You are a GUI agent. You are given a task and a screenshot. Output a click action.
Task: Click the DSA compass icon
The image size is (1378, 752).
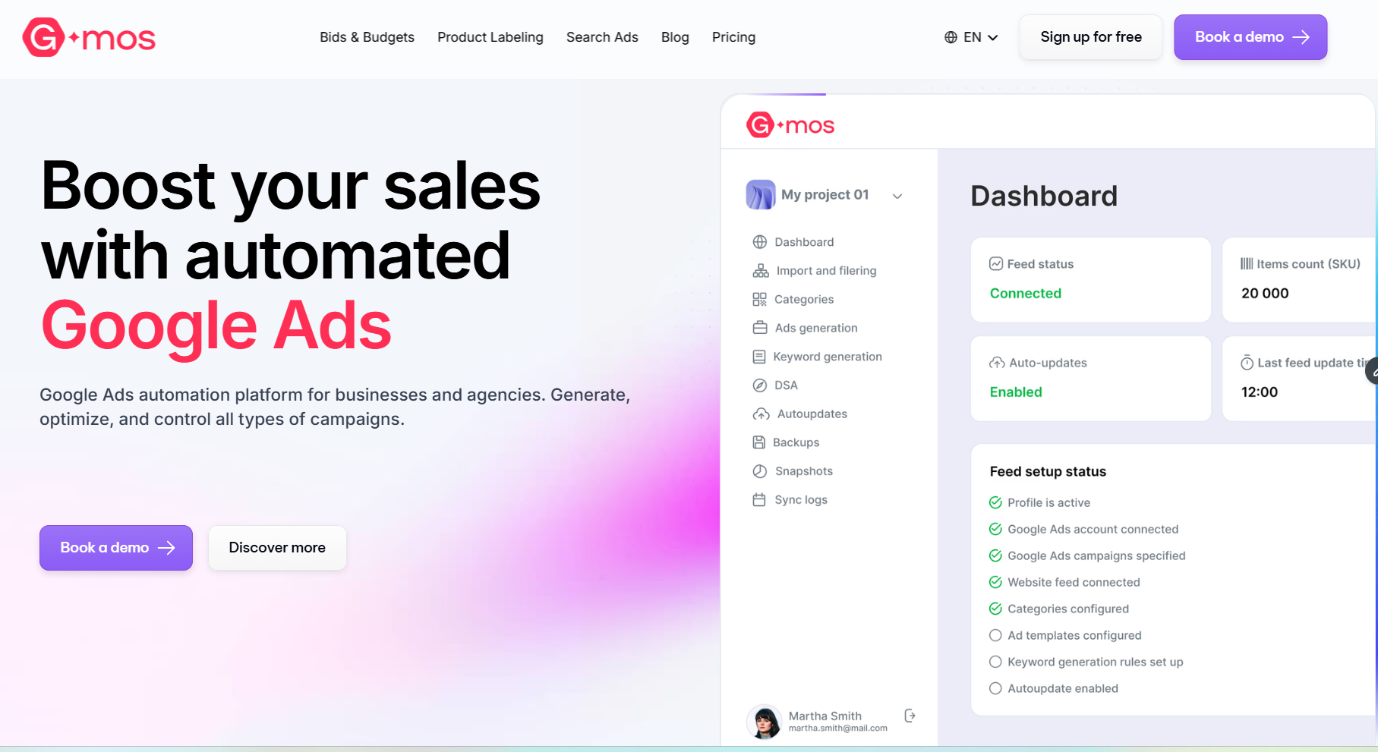click(759, 385)
